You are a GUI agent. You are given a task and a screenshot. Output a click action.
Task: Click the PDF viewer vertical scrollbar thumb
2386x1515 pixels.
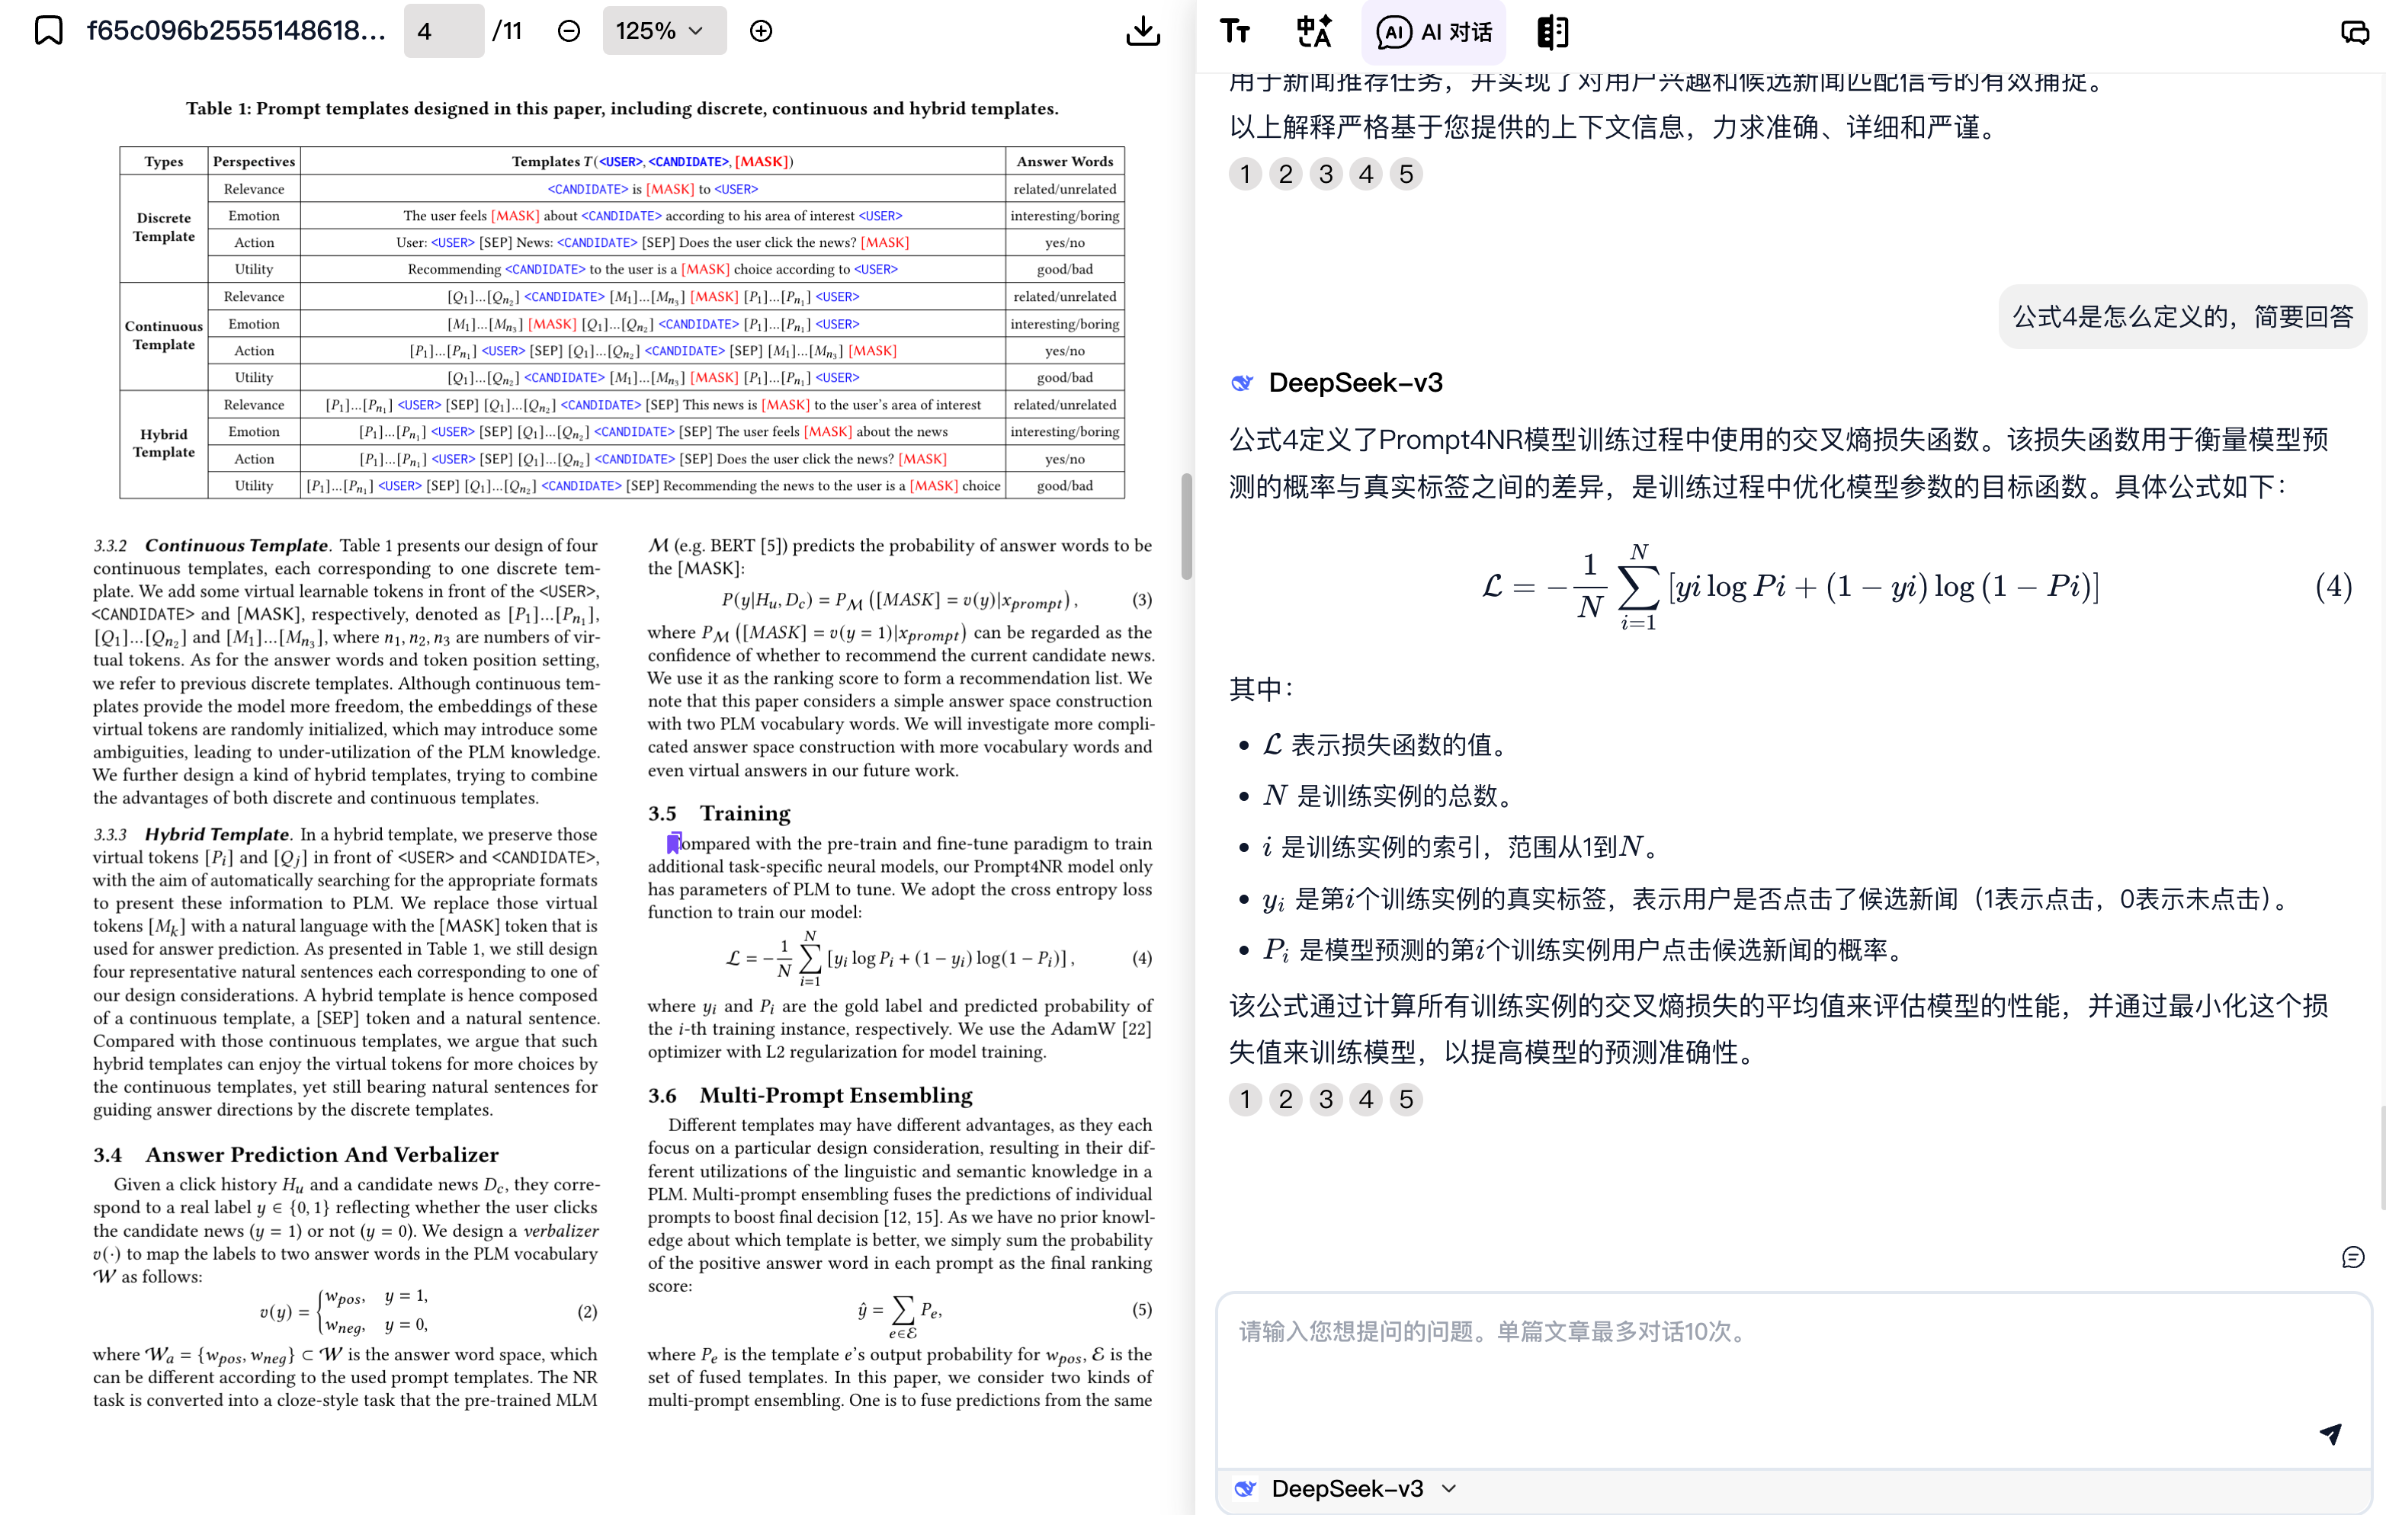(1186, 525)
